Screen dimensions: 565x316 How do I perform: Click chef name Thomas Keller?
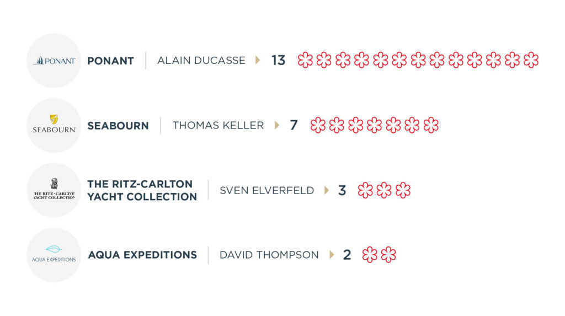tap(218, 125)
